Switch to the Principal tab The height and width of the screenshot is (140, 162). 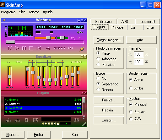118,27
